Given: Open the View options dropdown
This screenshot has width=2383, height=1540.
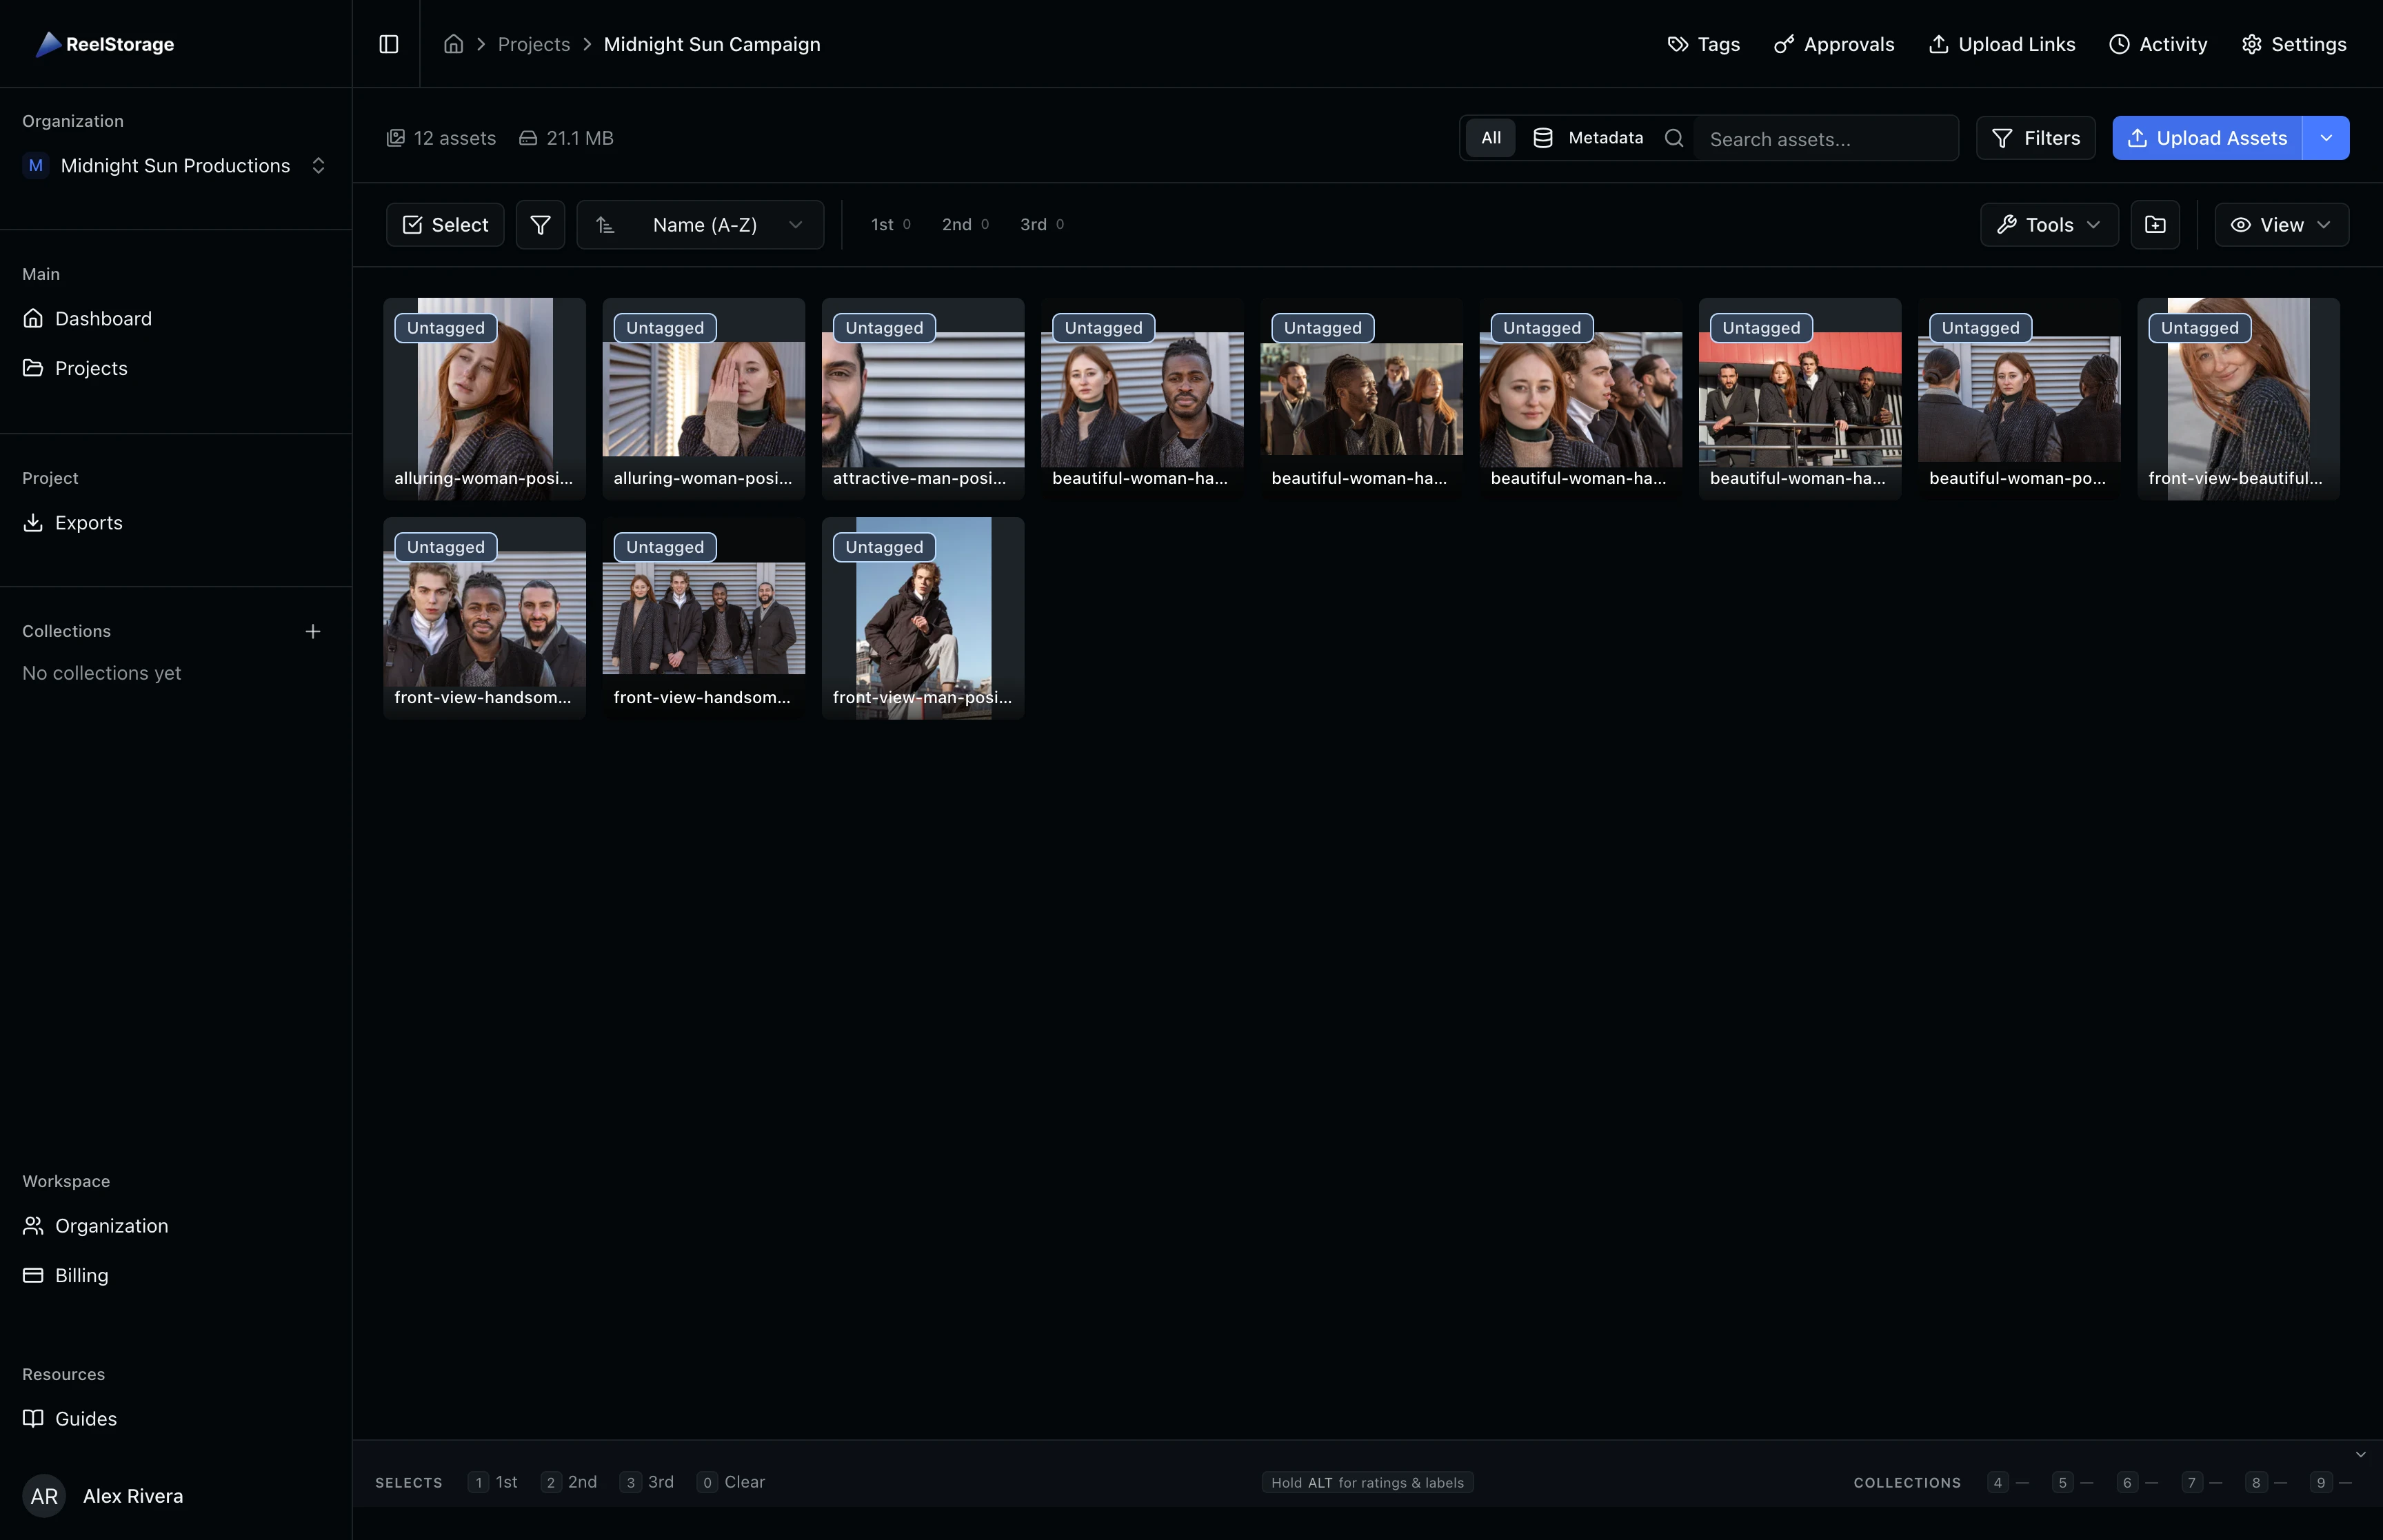Looking at the screenshot, I should 2281,224.
